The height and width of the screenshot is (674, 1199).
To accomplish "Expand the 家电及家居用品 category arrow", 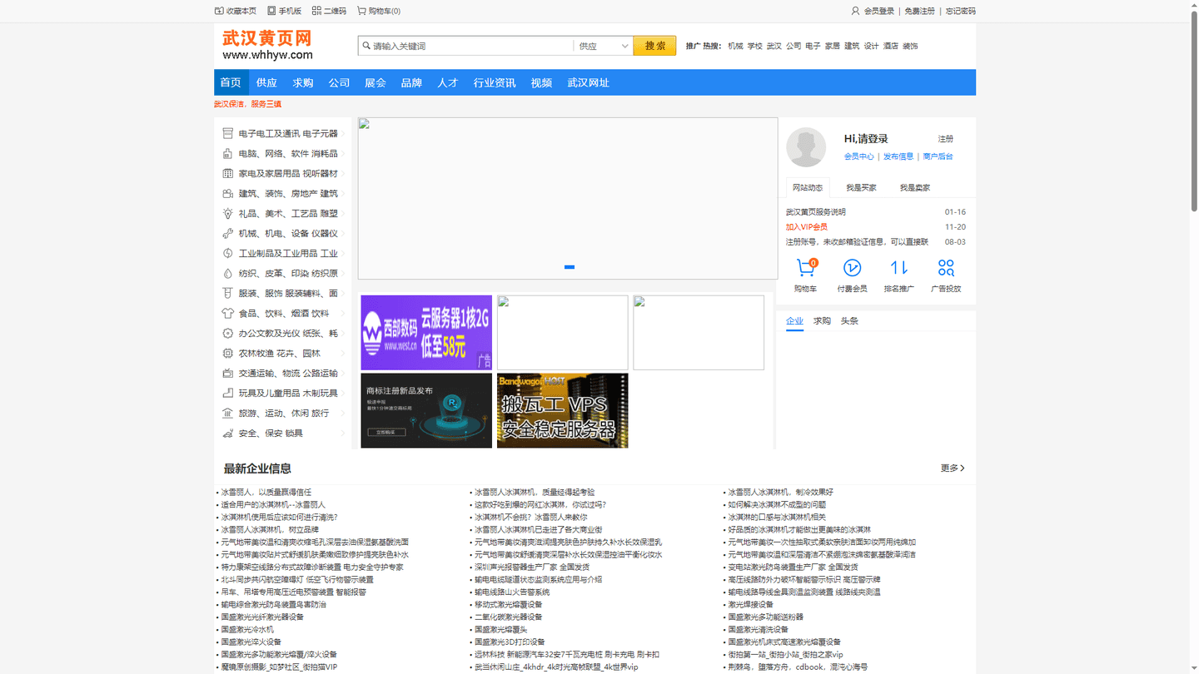I will click(x=343, y=173).
